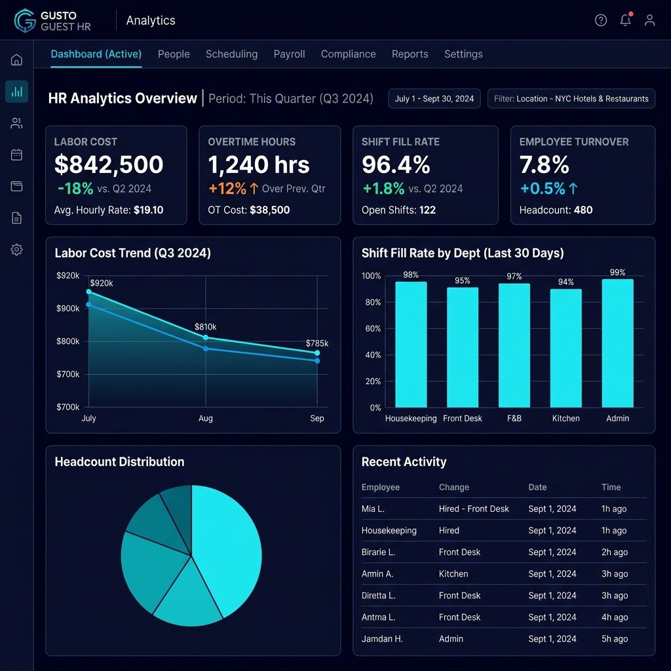Click the OT Cost $38,500 value
Screen dimensions: 671x671
269,210
